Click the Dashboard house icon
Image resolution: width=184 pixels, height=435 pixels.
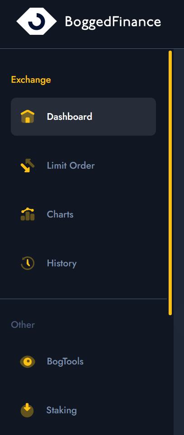click(28, 117)
